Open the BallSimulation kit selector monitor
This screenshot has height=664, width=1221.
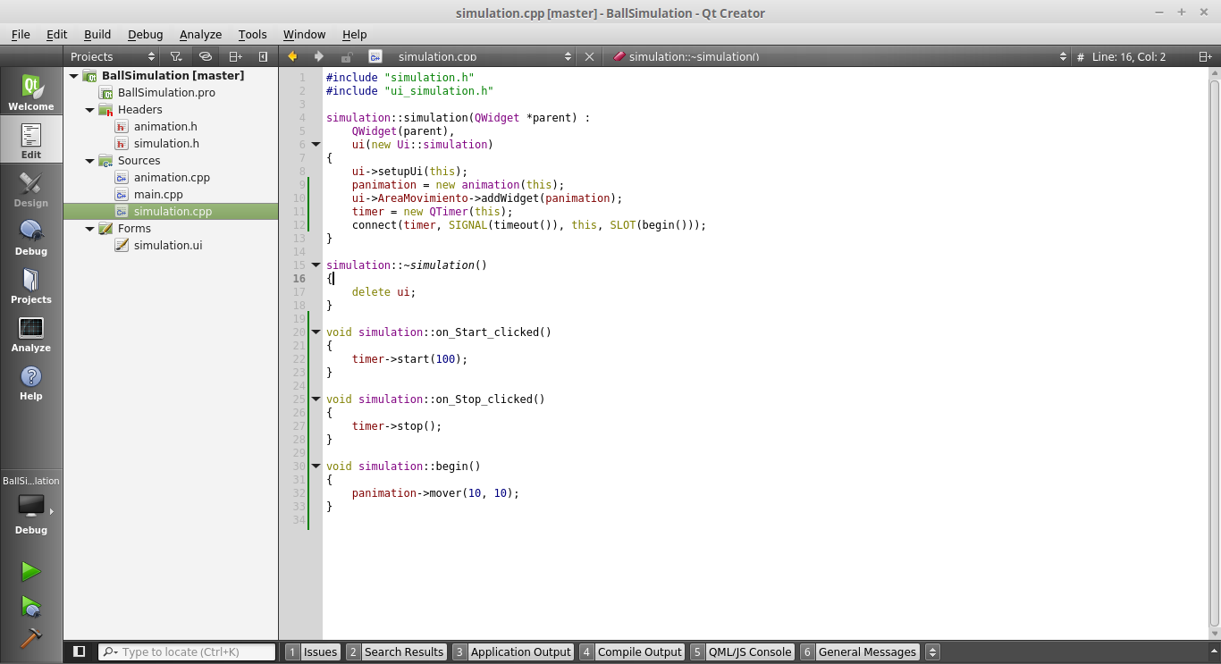click(31, 506)
